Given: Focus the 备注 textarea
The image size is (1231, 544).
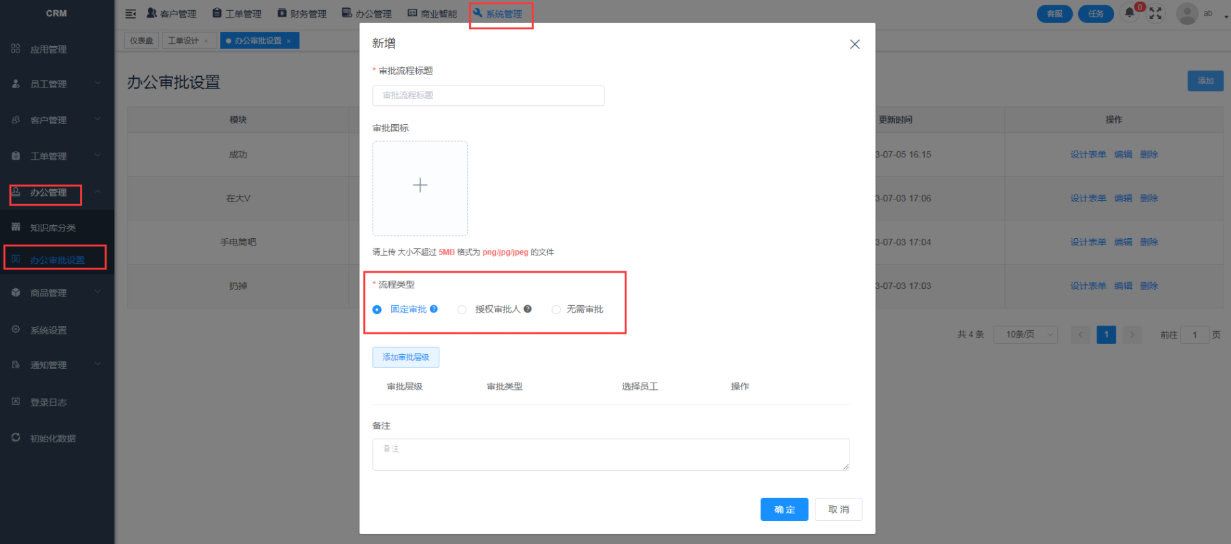Looking at the screenshot, I should click(x=610, y=454).
